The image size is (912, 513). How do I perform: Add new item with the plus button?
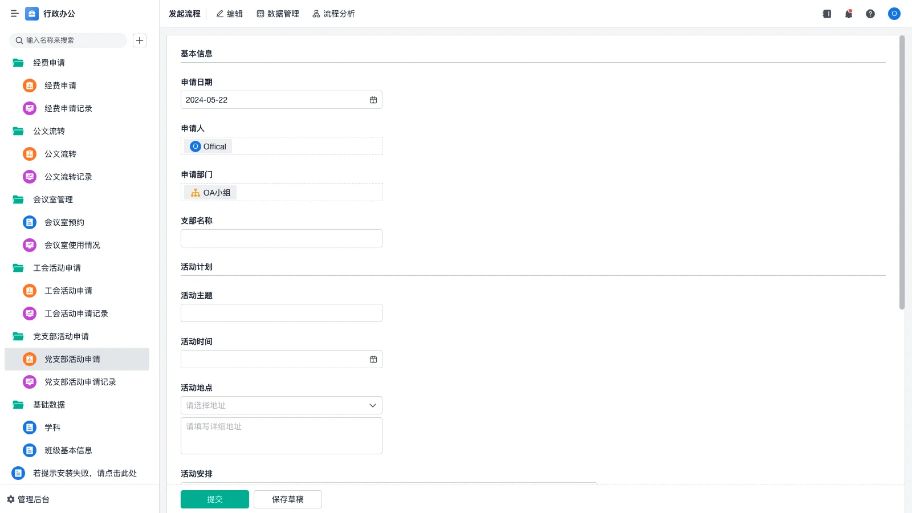click(140, 40)
